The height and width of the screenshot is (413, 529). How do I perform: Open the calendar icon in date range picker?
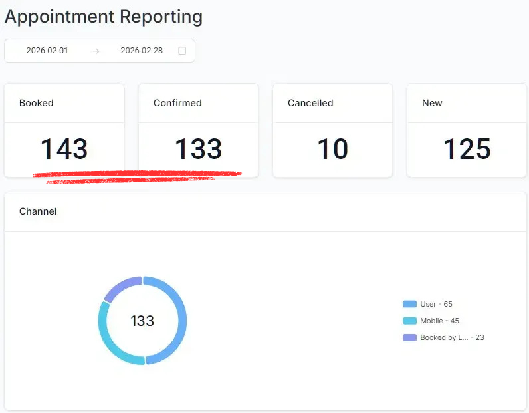[182, 51]
